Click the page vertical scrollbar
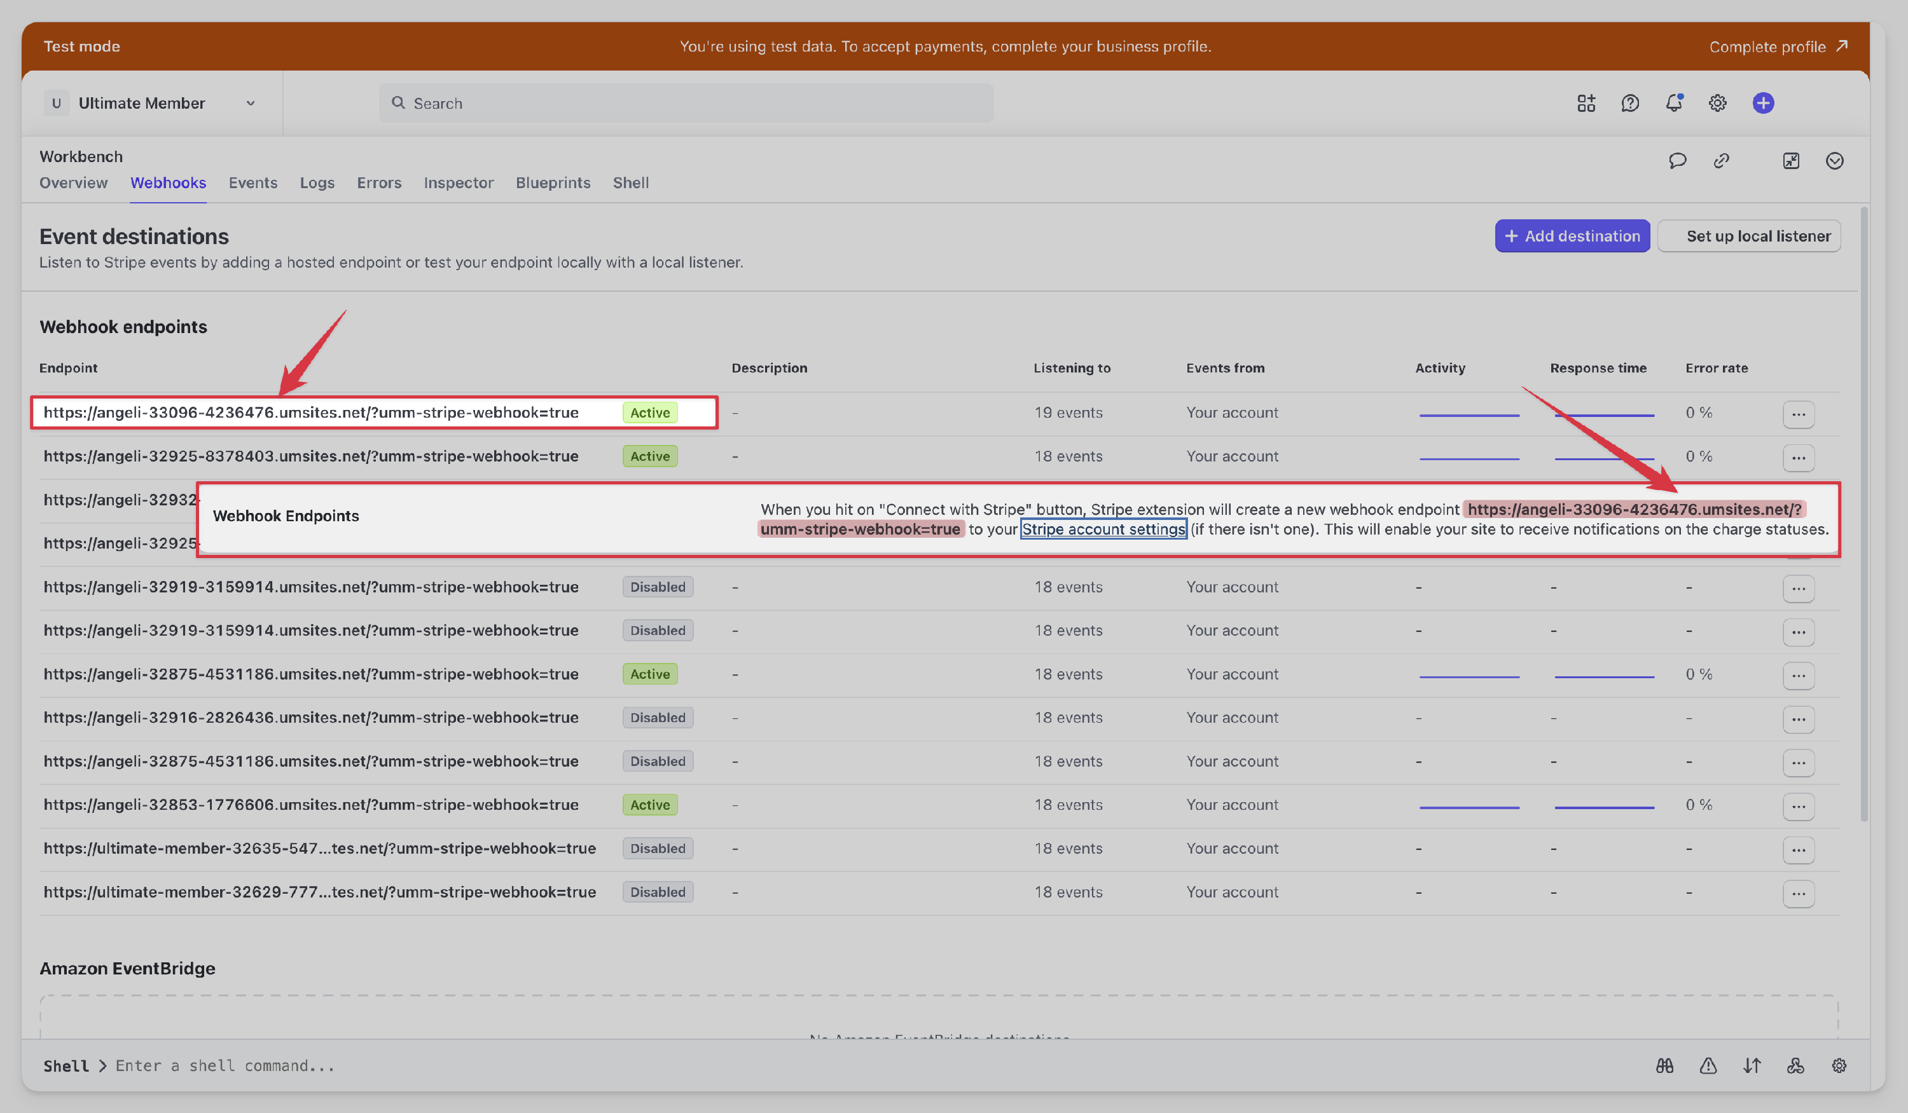Viewport: 1908px width, 1113px height. 1864,514
